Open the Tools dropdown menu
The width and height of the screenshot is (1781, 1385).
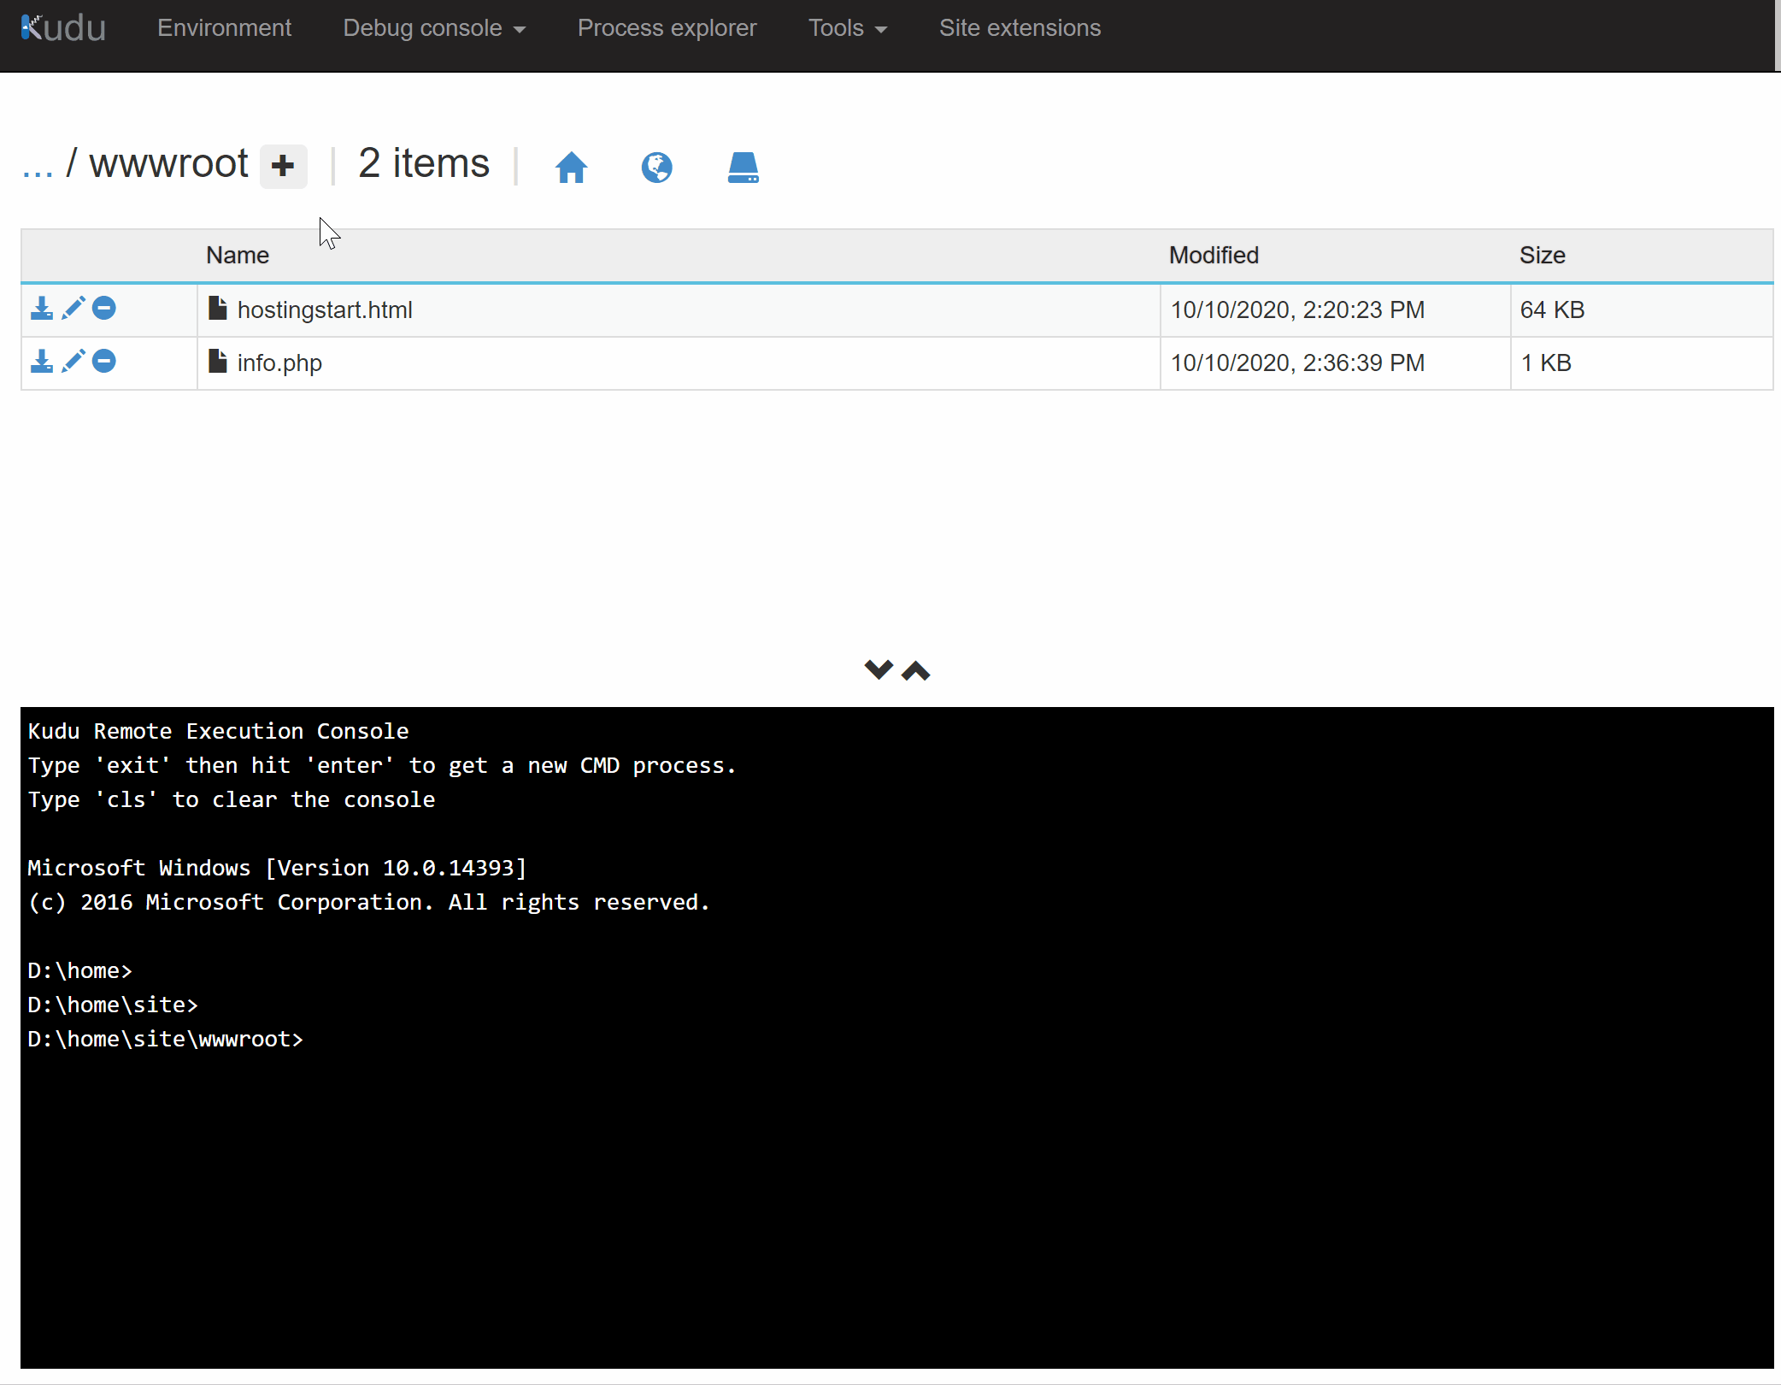click(847, 28)
